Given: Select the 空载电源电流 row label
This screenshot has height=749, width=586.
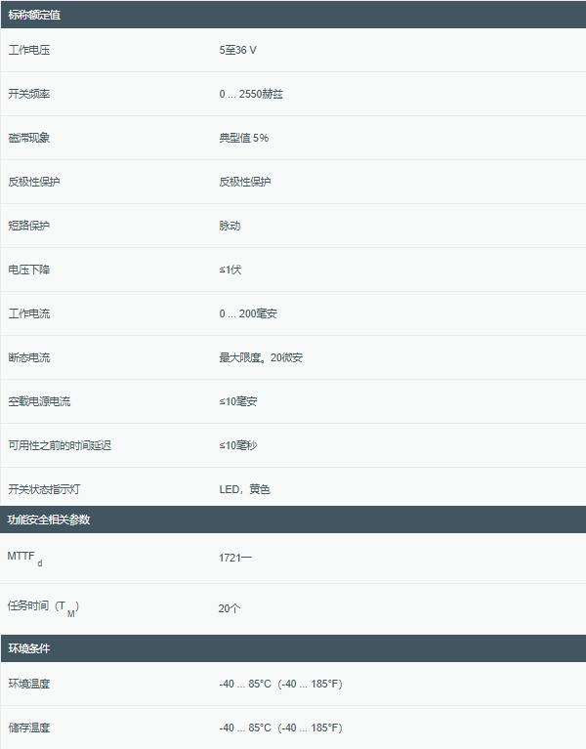Looking at the screenshot, I should [39, 401].
